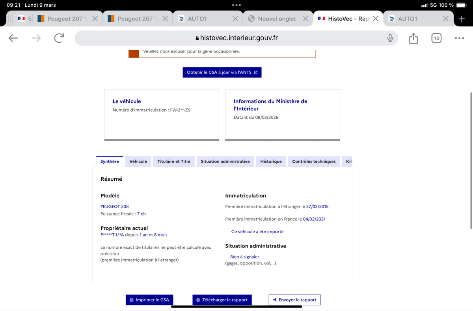Screen dimensions: 473x311
Task: Click Envoyer le rapport button
Action: click(x=294, y=300)
